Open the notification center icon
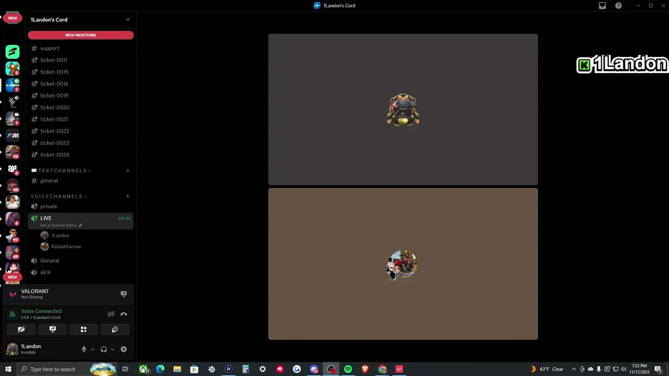The image size is (669, 376). (659, 369)
